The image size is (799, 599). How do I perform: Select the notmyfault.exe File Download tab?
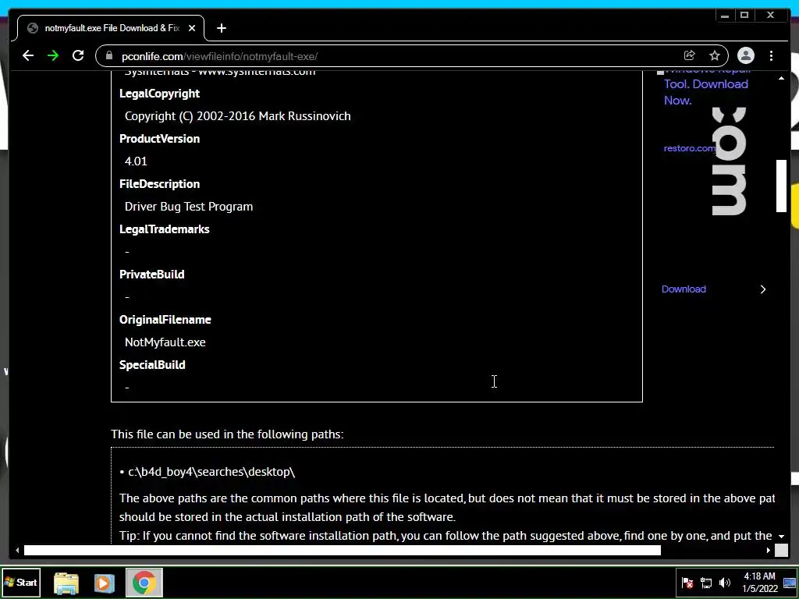pos(111,28)
